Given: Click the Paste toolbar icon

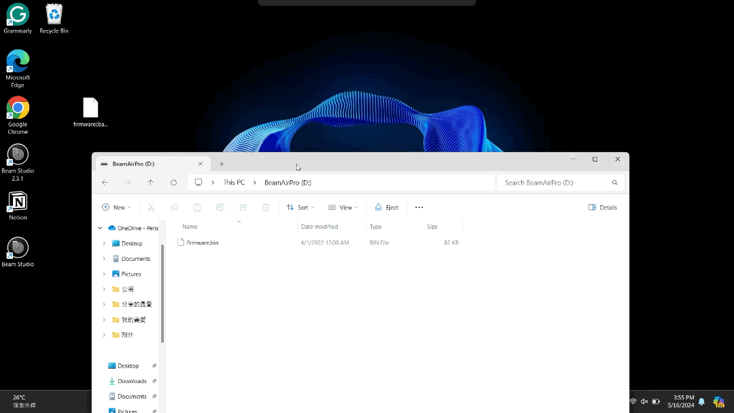Looking at the screenshot, I should coord(197,207).
